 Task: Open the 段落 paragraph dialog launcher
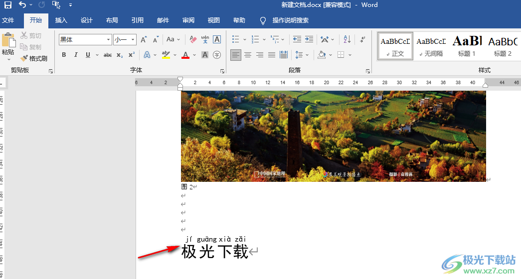click(368, 71)
